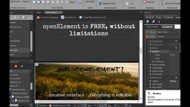
Task: Switch to Style Presets tab
Action: click(152, 27)
